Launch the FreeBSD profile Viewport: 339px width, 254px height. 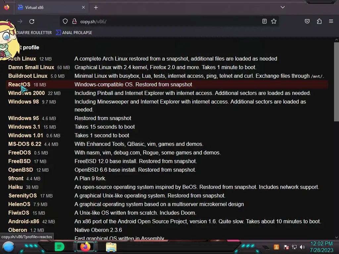[x=20, y=161]
